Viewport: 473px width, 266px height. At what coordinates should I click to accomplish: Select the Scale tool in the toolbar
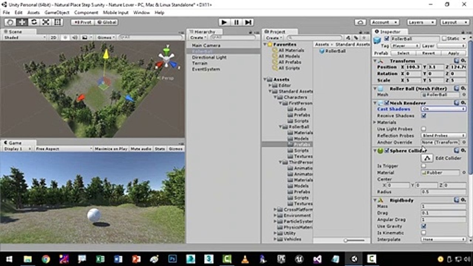pos(45,22)
